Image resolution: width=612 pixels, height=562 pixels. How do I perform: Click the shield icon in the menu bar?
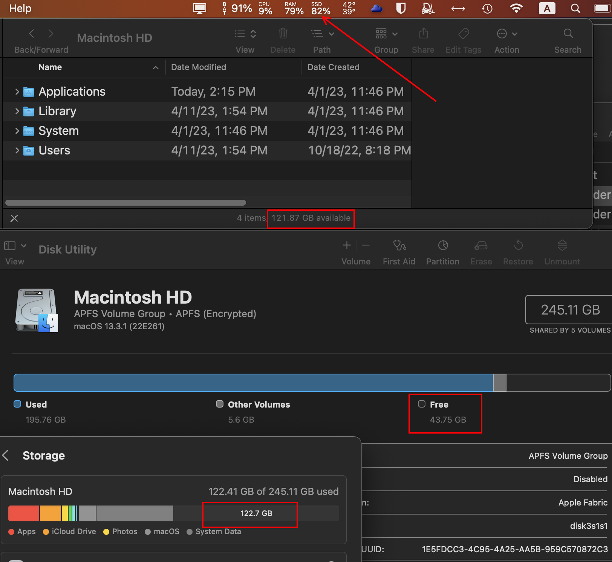(401, 8)
